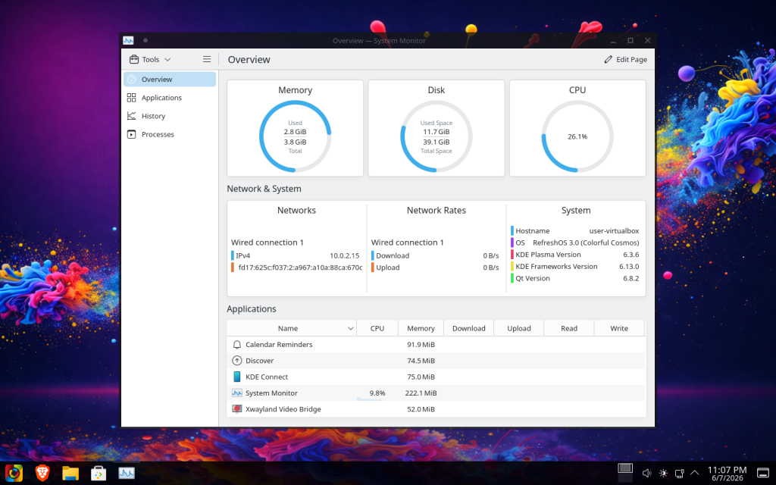The image size is (776, 485).
Task: Click the IPv6 address fd17:625c:f037
Action: (x=300, y=268)
